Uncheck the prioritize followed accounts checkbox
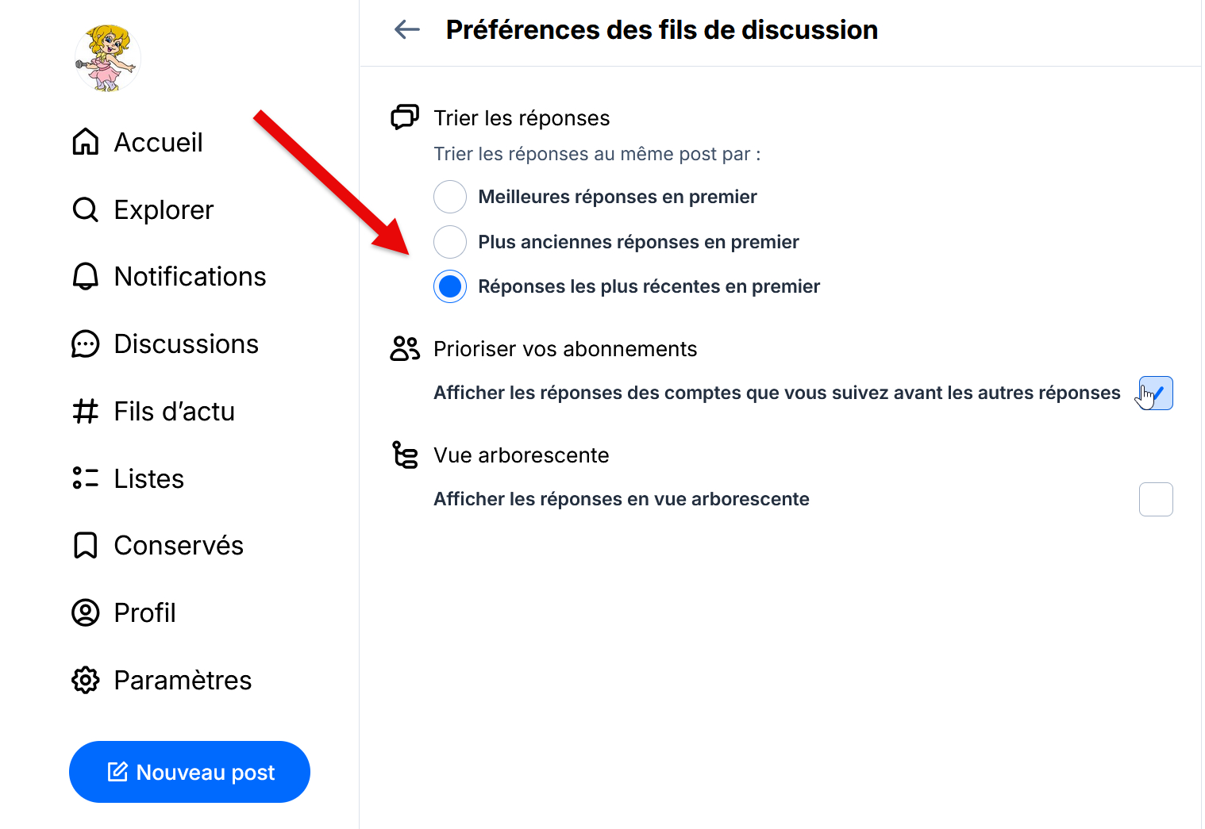 (1156, 393)
